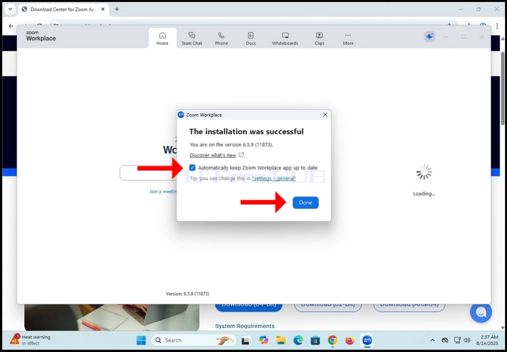
Task: Open the Clips tab
Action: click(320, 39)
